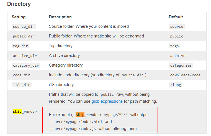211x136 pixels.
Task: Click the Directory heading
Action: (x=19, y=4)
